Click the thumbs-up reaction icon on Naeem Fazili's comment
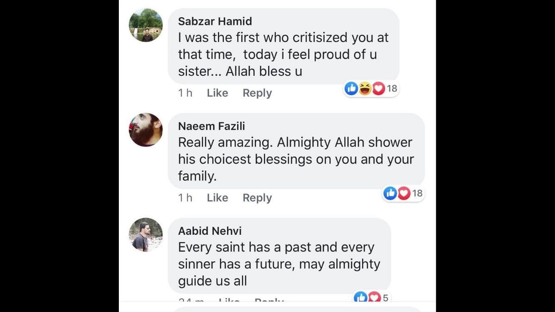Image resolution: width=555 pixels, height=312 pixels. pos(390,193)
